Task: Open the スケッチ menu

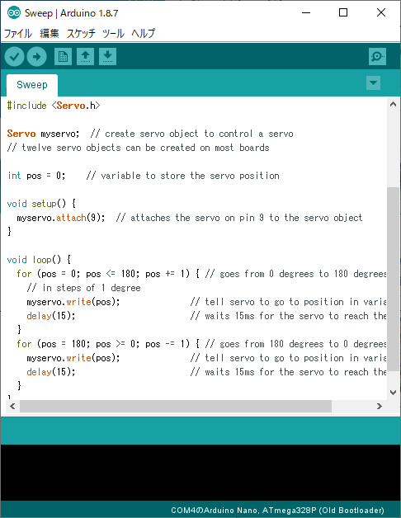Action: pyautogui.click(x=81, y=33)
